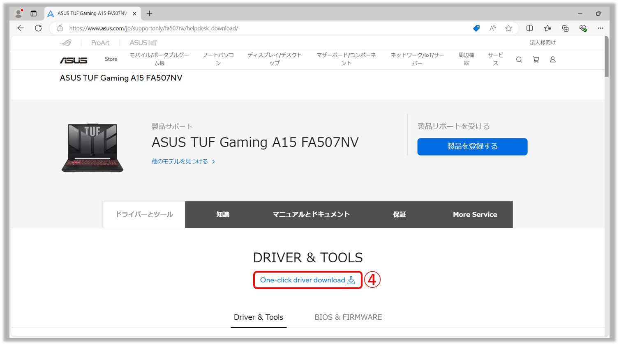
Task: Switch to the More Service tab
Action: pyautogui.click(x=475, y=214)
